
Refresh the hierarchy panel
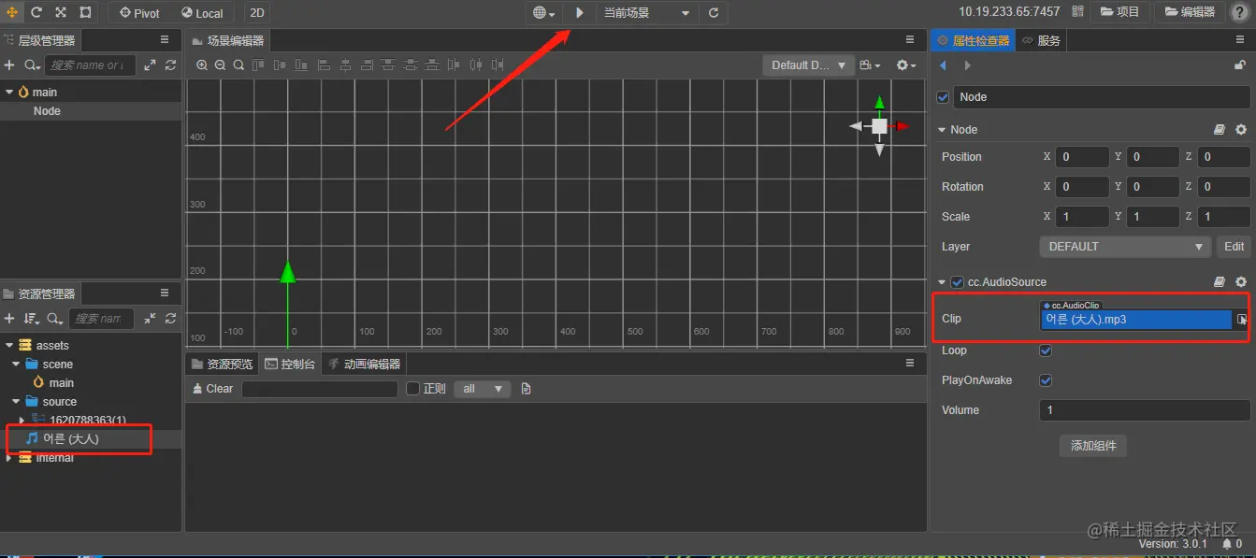tap(170, 65)
